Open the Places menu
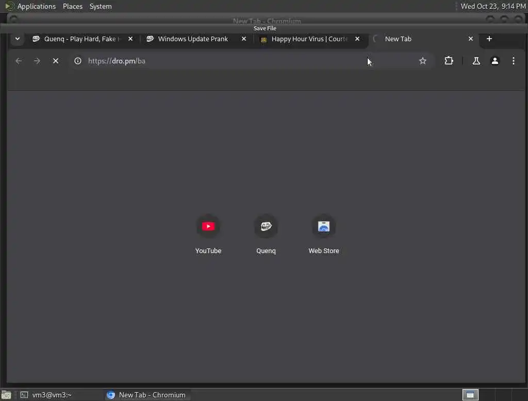The height and width of the screenshot is (401, 528). 72,6
